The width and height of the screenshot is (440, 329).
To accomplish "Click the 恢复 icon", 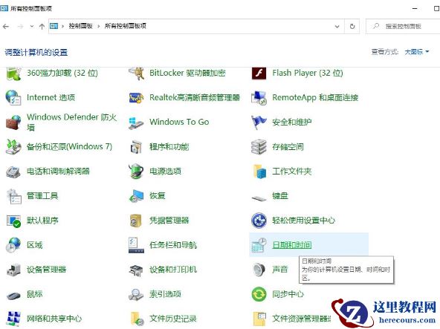I will coord(136,196).
